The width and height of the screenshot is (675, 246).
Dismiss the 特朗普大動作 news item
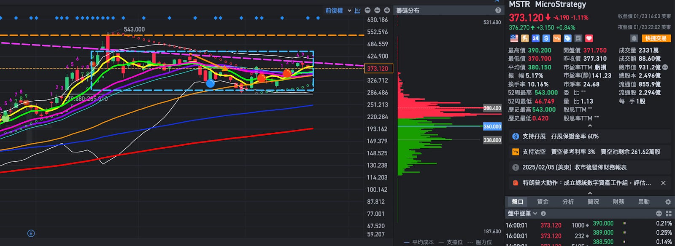pos(663,183)
